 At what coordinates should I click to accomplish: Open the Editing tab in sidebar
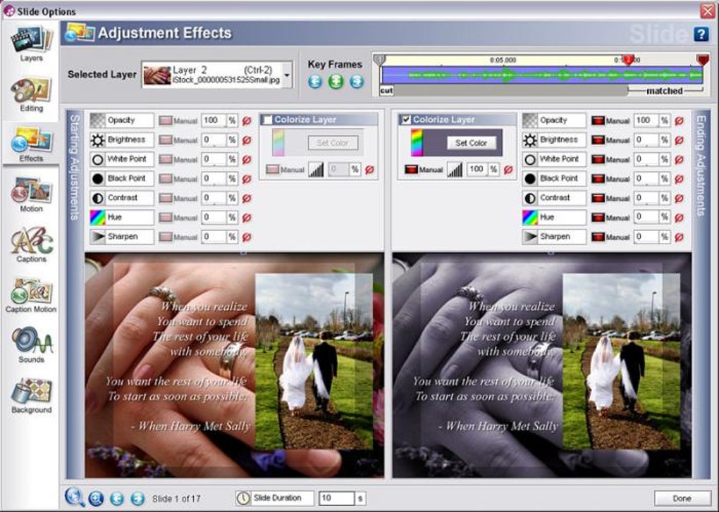coord(31,94)
